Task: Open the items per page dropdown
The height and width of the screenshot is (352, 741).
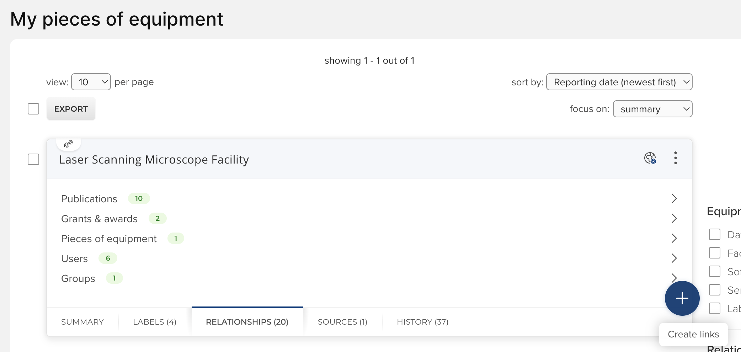Action: pos(91,82)
